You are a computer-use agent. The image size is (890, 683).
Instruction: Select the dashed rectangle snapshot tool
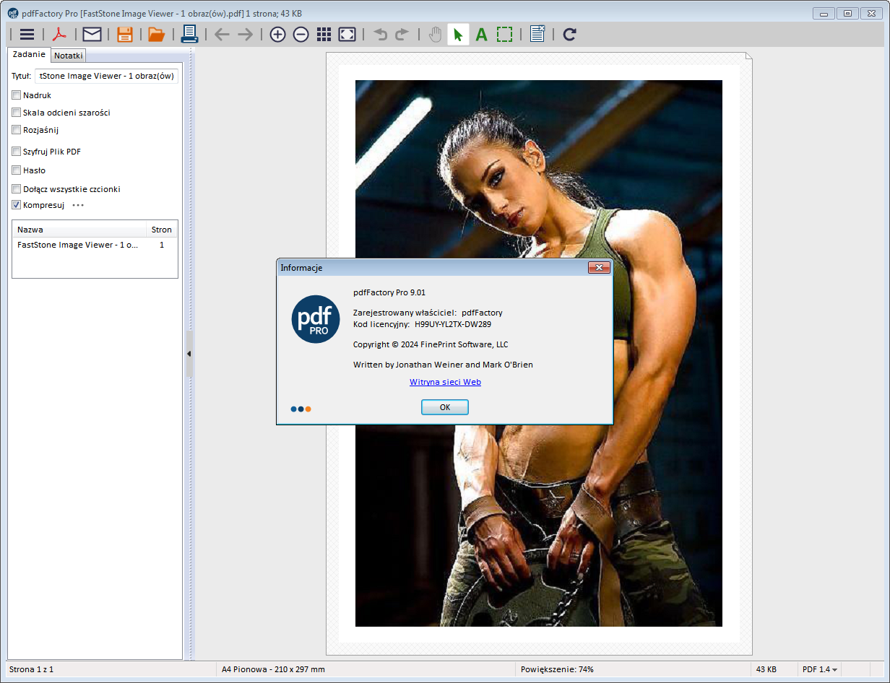click(x=504, y=34)
